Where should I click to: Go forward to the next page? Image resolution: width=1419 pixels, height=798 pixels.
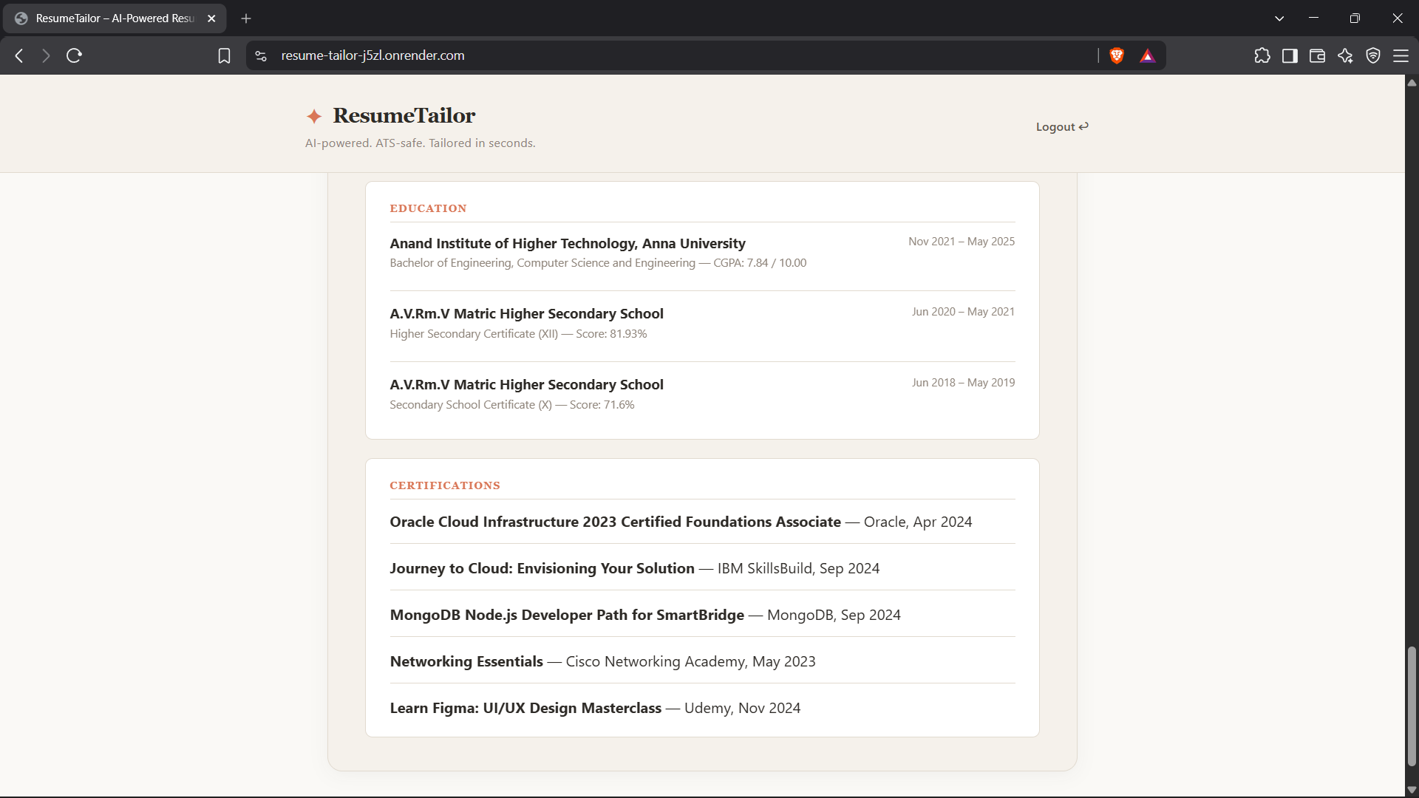pos(46,55)
